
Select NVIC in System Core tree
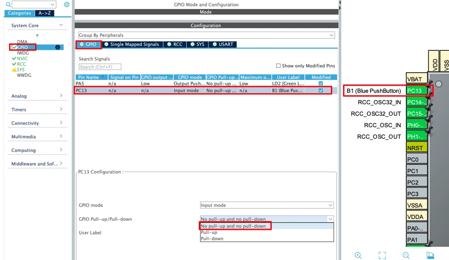click(22, 58)
